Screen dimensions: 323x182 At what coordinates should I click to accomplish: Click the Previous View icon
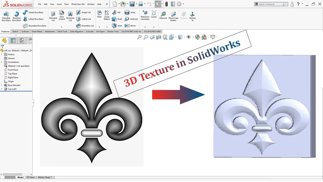coord(152,37)
